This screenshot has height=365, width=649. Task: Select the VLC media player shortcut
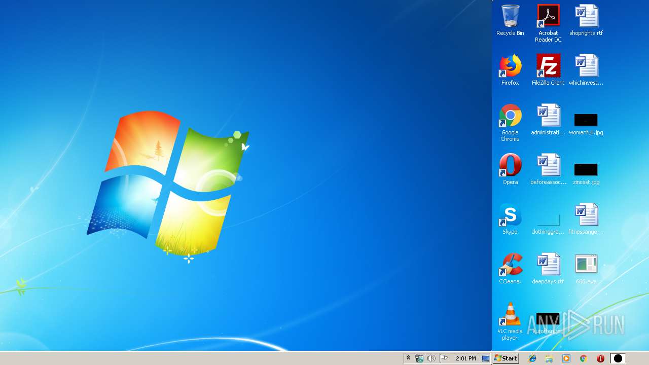[510, 321]
